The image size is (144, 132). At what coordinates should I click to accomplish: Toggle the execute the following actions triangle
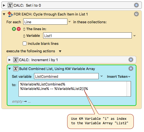[x=60, y=51]
